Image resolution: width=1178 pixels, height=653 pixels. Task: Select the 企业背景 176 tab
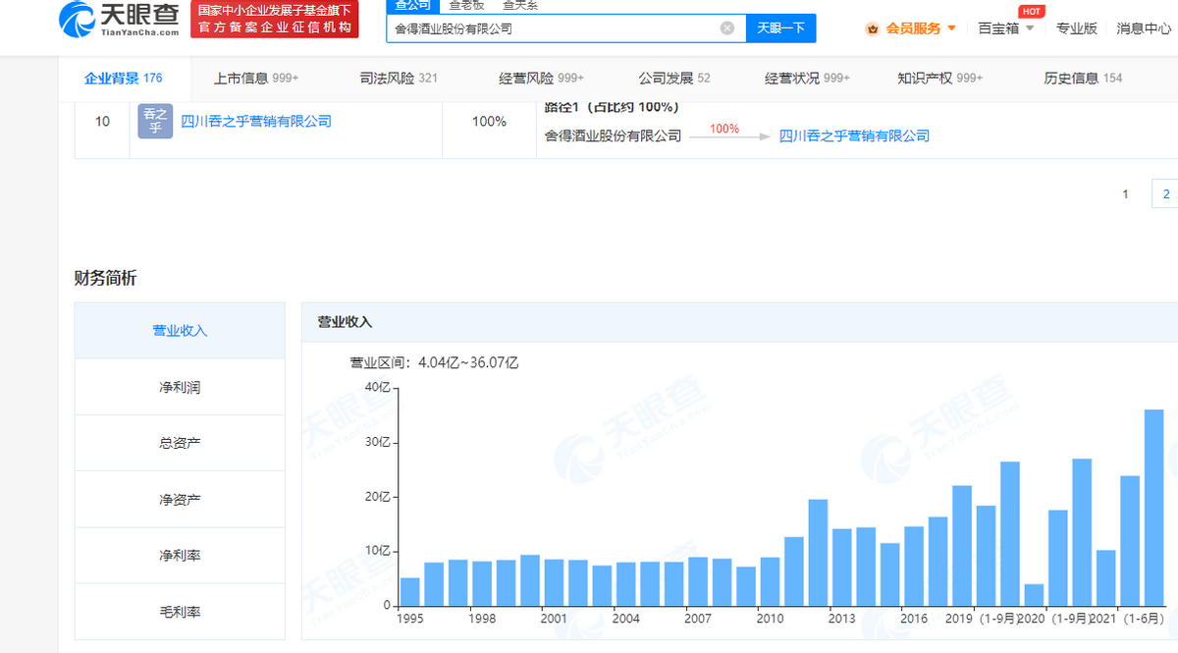(124, 78)
